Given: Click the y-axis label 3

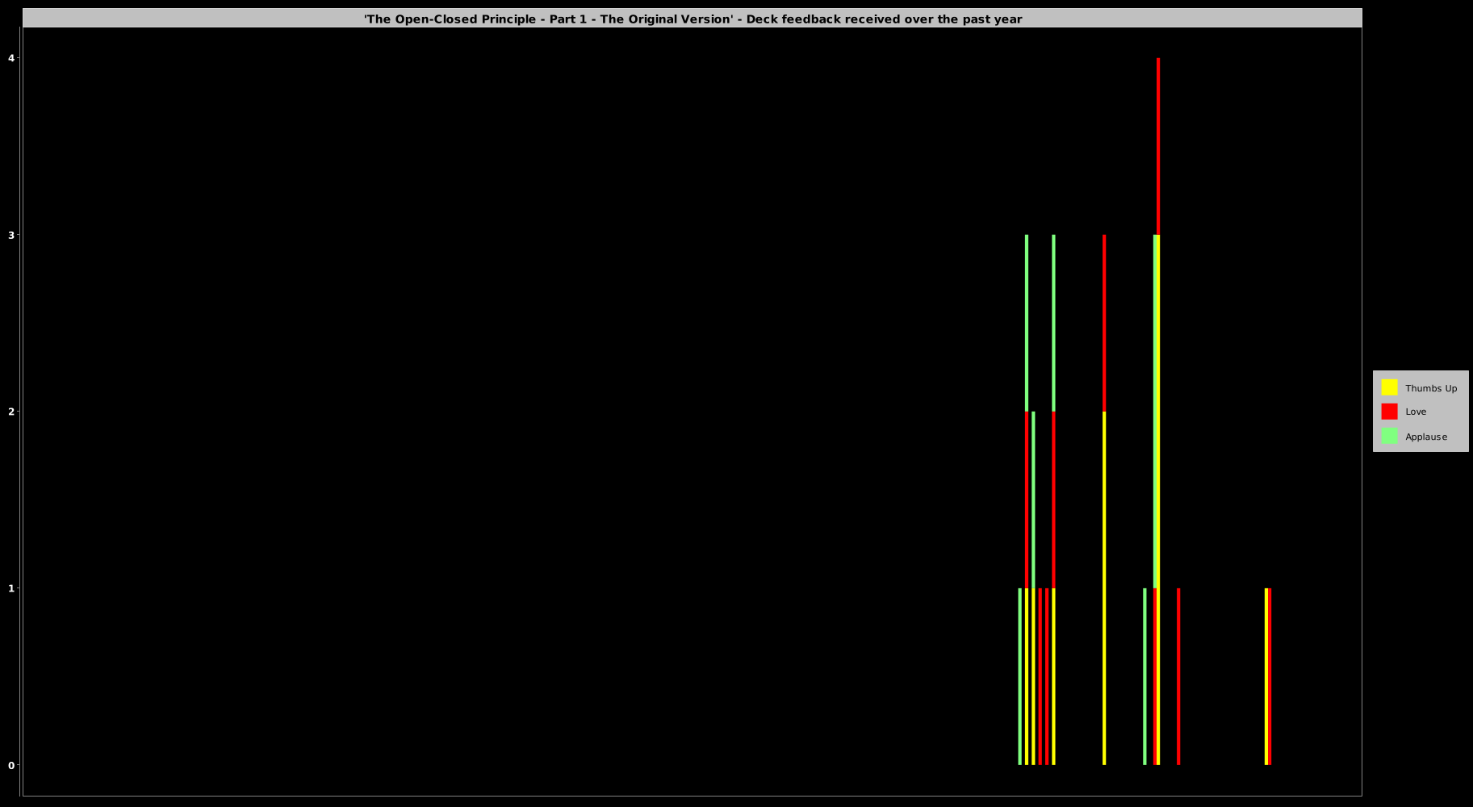Looking at the screenshot, I should click(11, 235).
